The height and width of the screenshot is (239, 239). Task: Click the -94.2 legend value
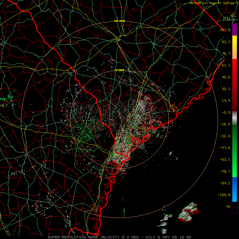225,183
